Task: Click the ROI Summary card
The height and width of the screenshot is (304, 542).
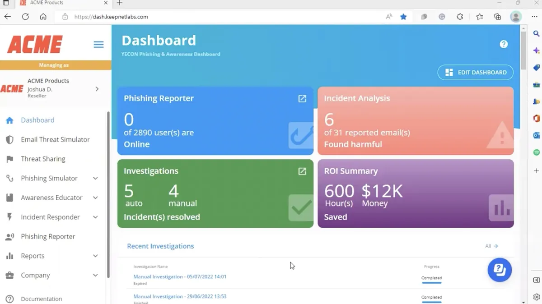Action: 416,193
